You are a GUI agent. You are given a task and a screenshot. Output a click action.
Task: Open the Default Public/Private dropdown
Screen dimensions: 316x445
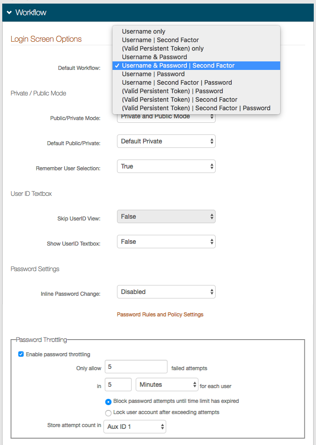(x=166, y=141)
